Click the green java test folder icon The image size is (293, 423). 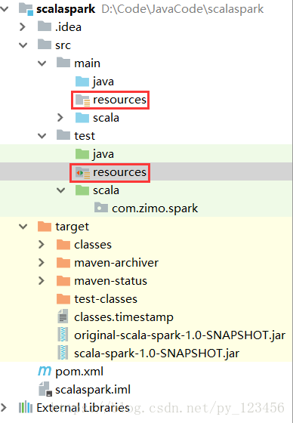(x=82, y=153)
